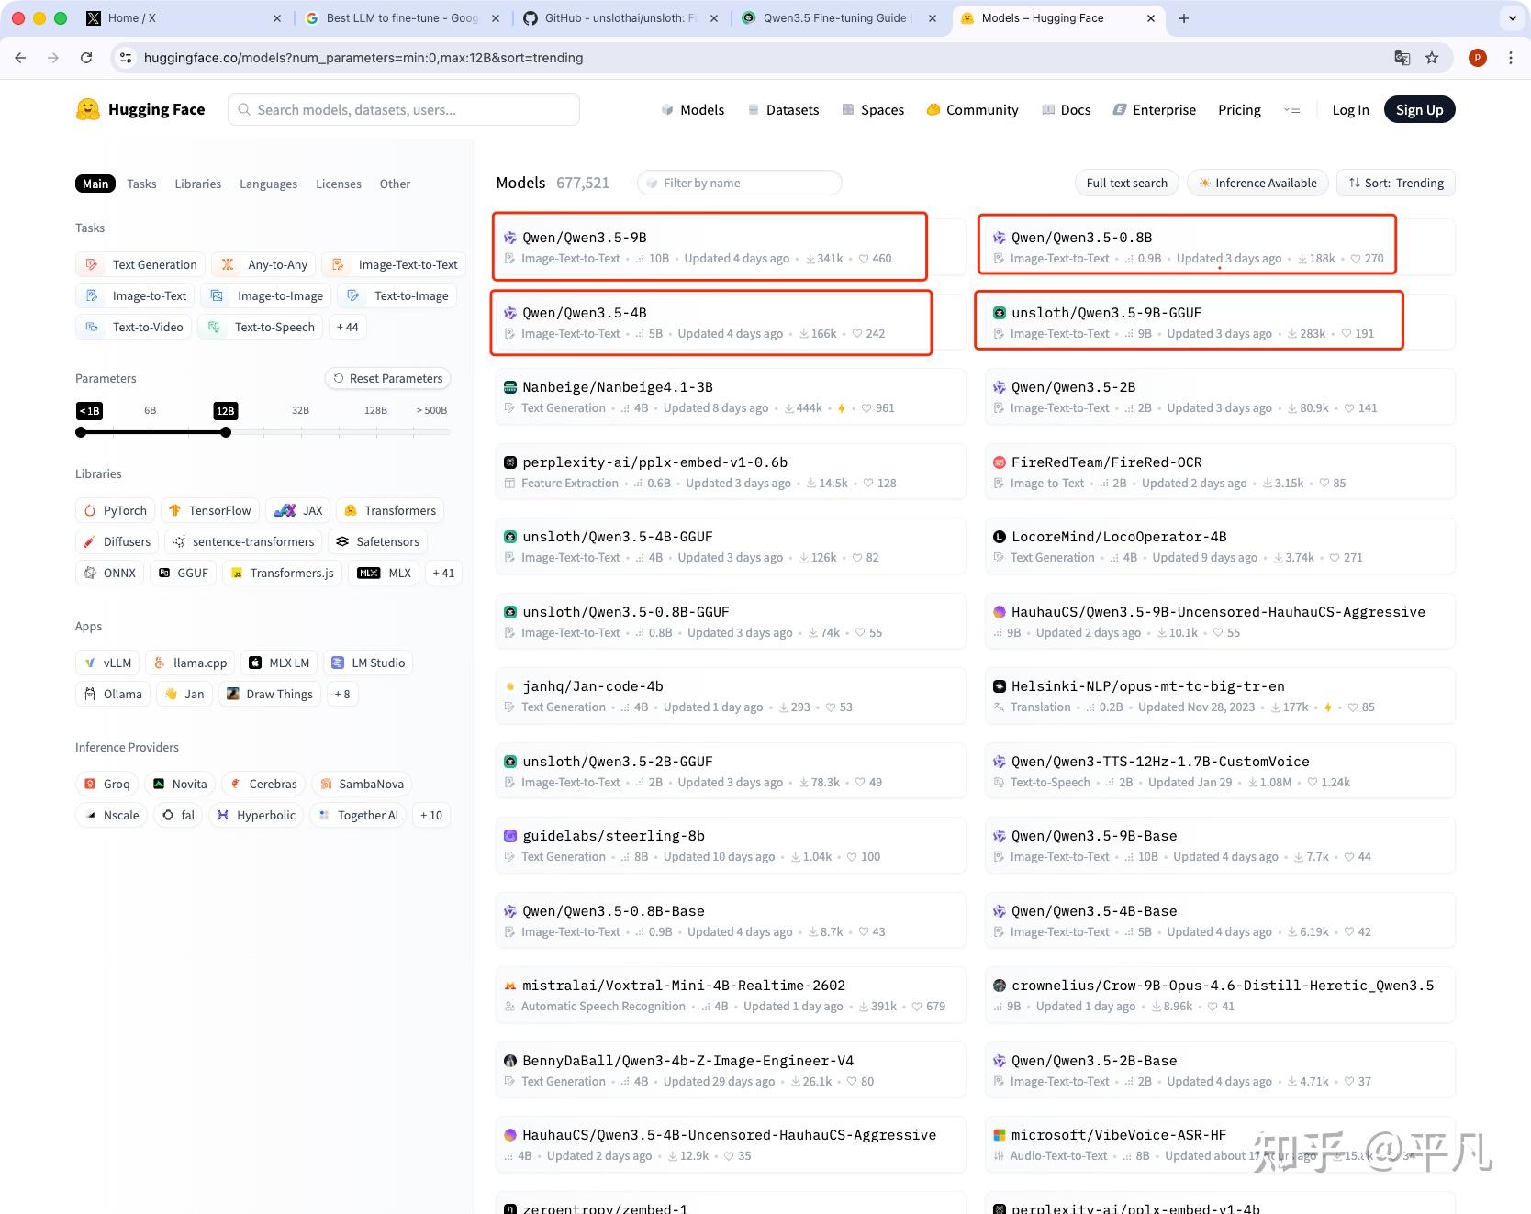Click the Ollama app icon
This screenshot has width=1531, height=1214.
click(90, 694)
